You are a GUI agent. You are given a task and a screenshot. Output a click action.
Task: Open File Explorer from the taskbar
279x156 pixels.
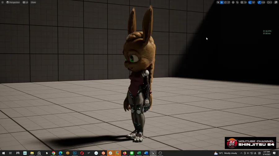coord(32,153)
